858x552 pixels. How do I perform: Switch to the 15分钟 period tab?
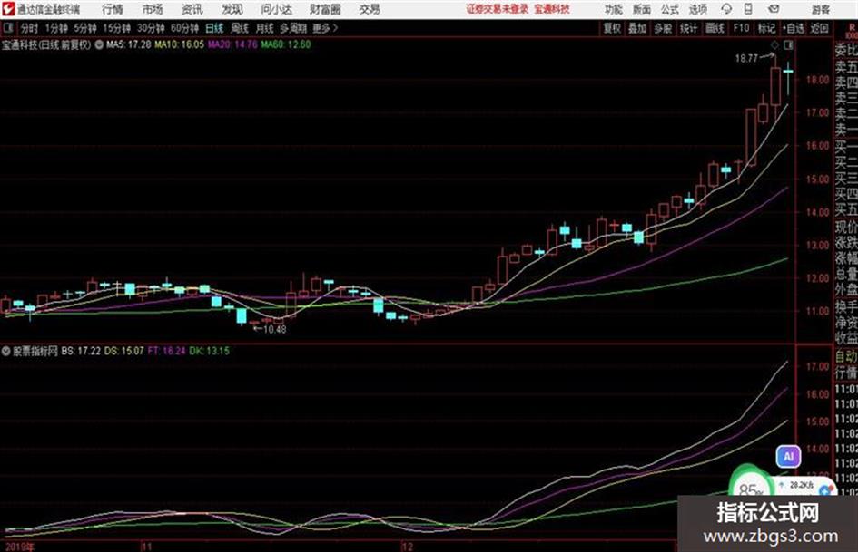click(x=116, y=28)
